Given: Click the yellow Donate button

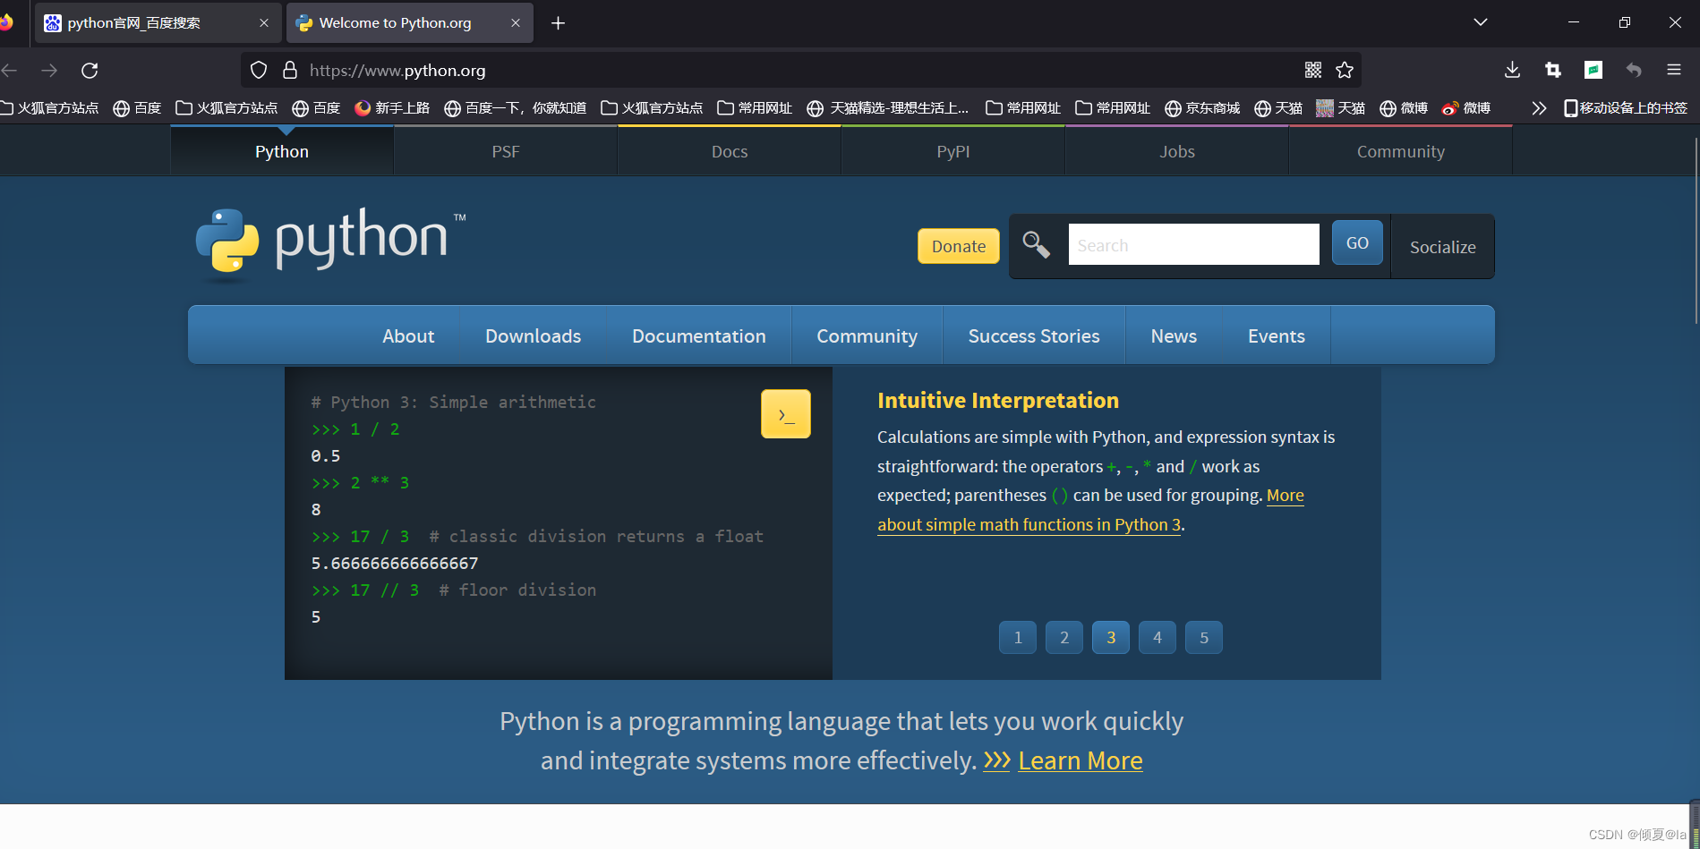Looking at the screenshot, I should (x=959, y=246).
